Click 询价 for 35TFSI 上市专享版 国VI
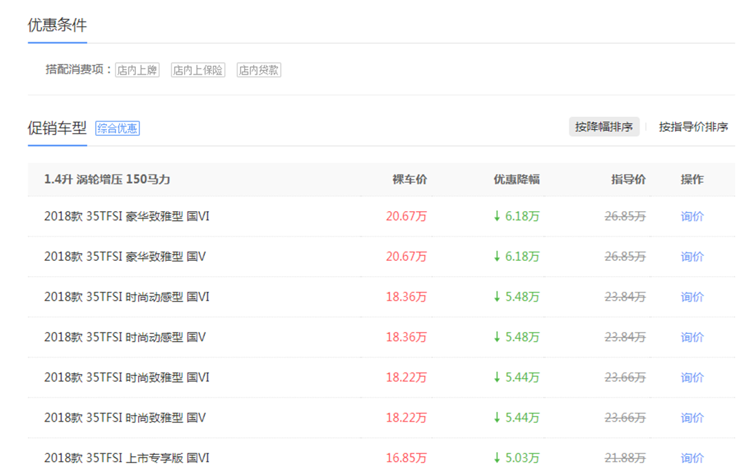Screen dimensions: 745x472 click(x=692, y=458)
